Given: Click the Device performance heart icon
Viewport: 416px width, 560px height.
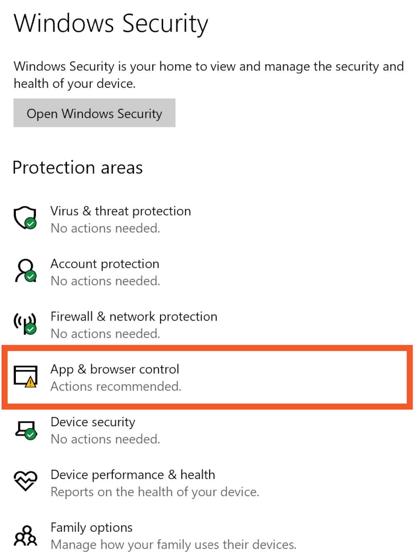Looking at the screenshot, I should pyautogui.click(x=25, y=481).
